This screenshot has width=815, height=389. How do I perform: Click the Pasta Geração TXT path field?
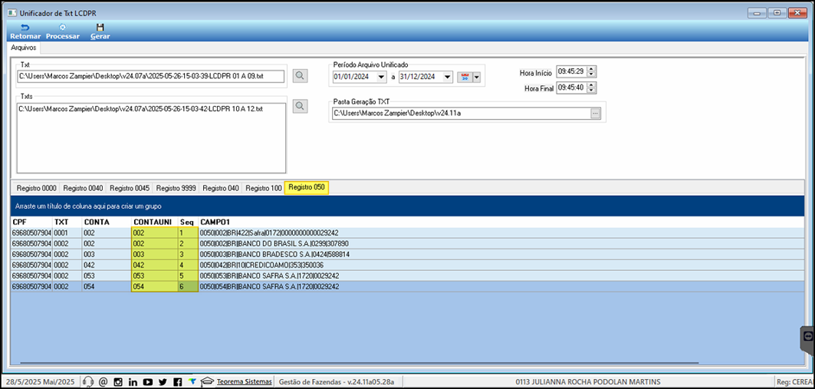tap(461, 113)
